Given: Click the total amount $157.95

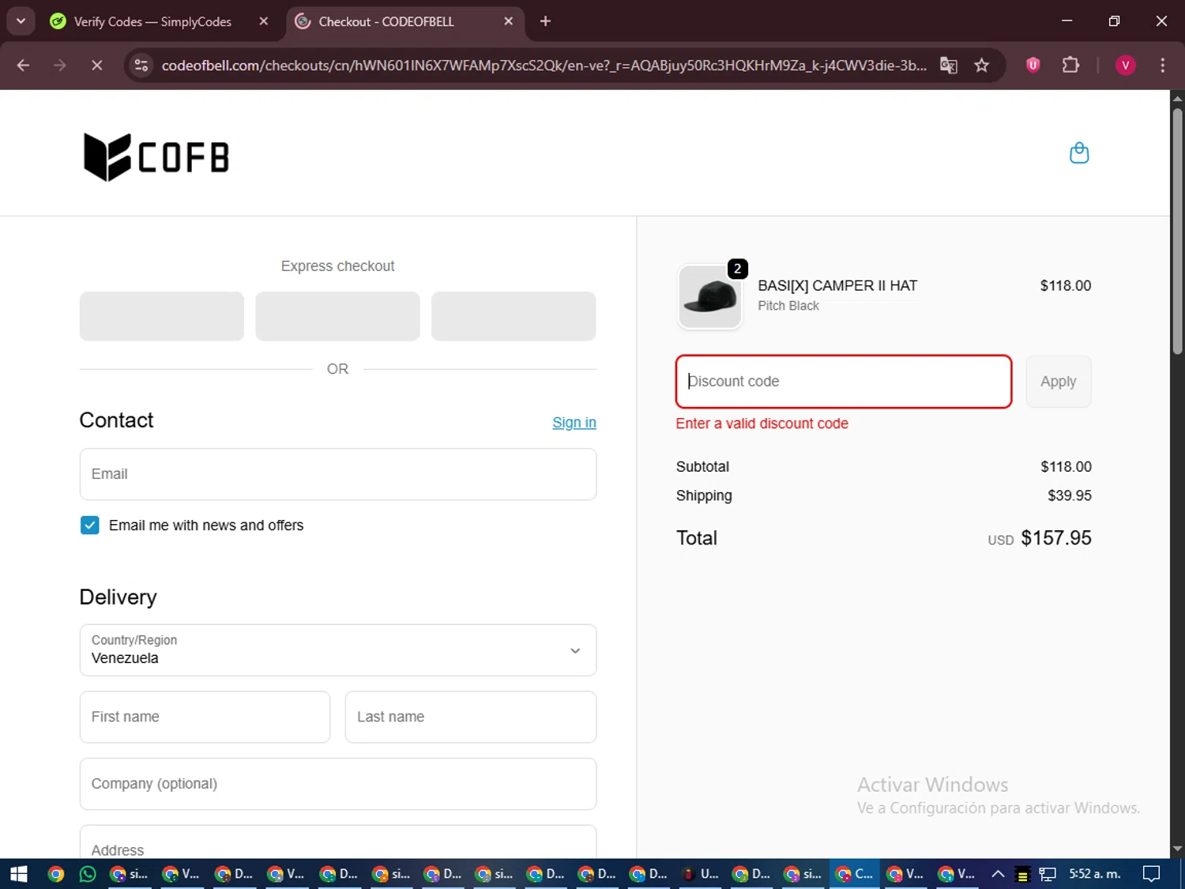Looking at the screenshot, I should [x=1056, y=538].
